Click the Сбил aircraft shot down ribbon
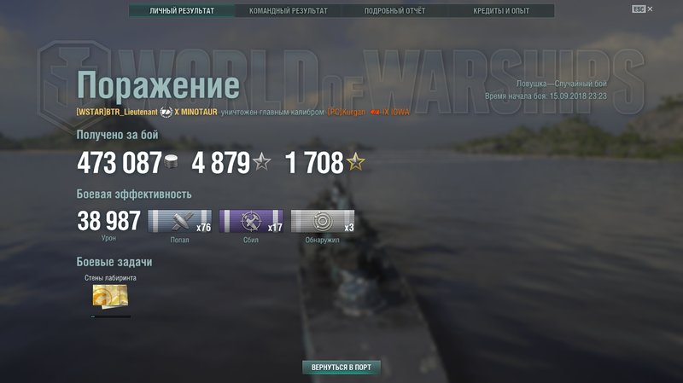 (251, 221)
